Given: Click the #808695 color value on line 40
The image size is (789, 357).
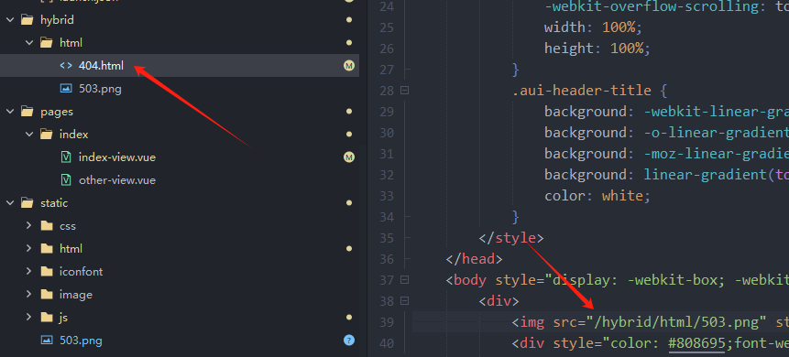Looking at the screenshot, I should click(697, 343).
